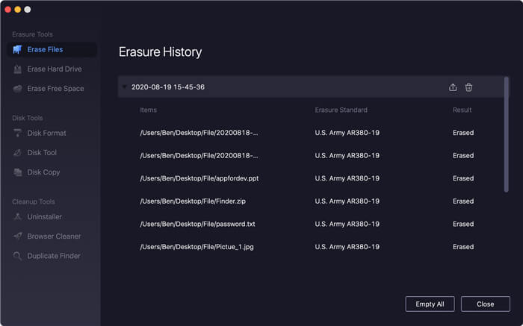Select the Pictue_1.jpg file path

click(196, 247)
